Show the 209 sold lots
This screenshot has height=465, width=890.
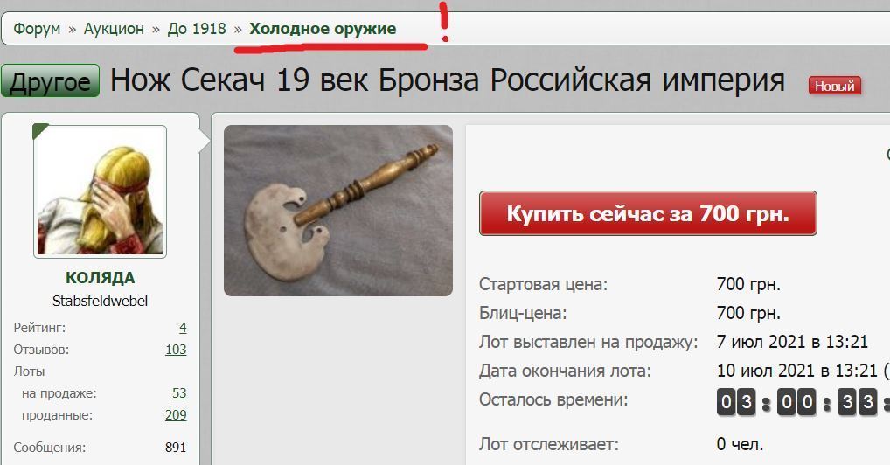point(176,415)
